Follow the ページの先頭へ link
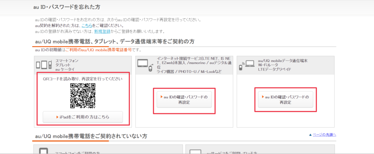 (324, 135)
